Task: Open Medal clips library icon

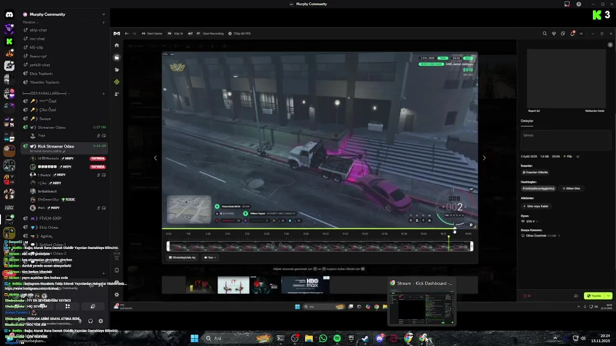Action: 116,57
